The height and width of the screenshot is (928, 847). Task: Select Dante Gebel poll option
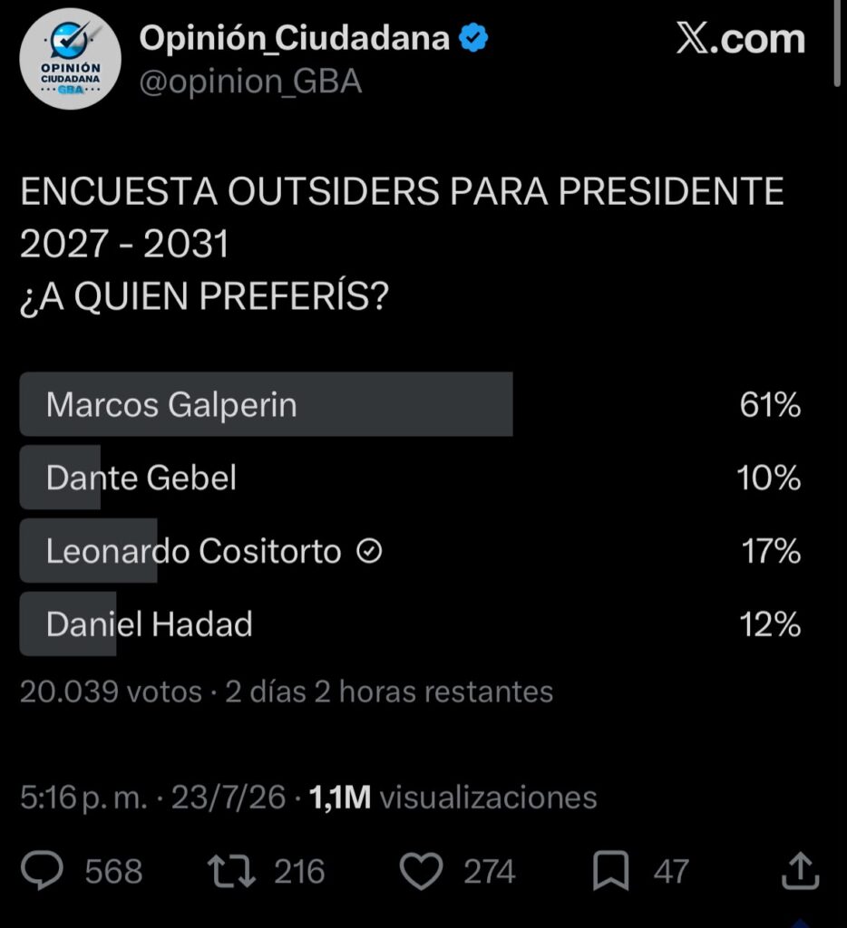pos(411,478)
